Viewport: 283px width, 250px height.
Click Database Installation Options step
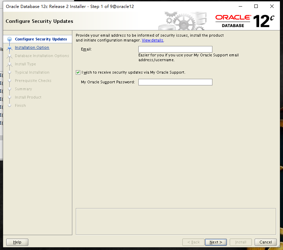(x=42, y=56)
